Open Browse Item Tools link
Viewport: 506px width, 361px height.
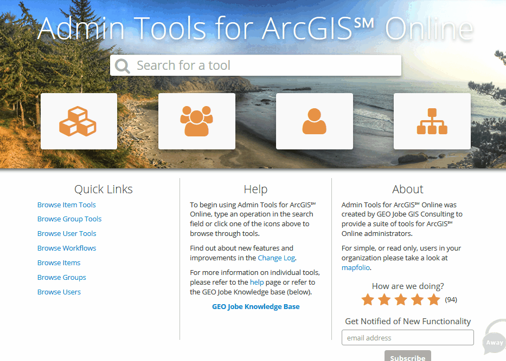[66, 205]
